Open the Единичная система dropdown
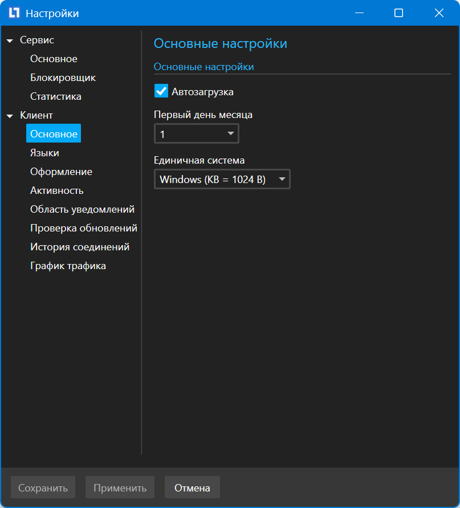460x508 pixels. (x=222, y=180)
